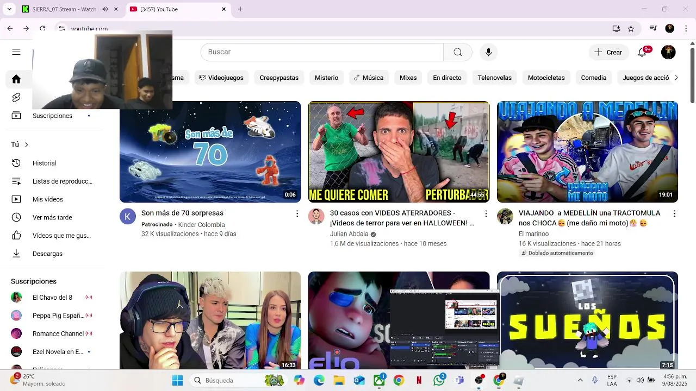Click the Buscar search field
This screenshot has height=391, width=696.
322,52
